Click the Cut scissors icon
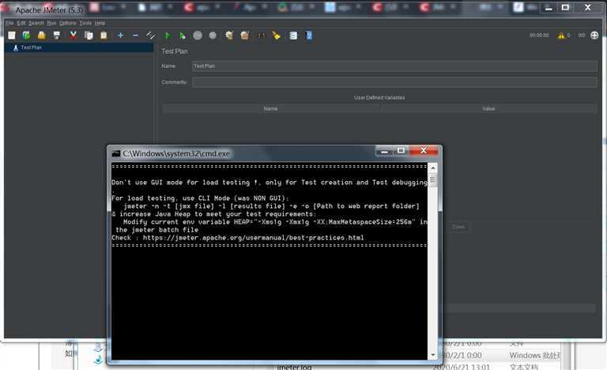 (x=73, y=36)
